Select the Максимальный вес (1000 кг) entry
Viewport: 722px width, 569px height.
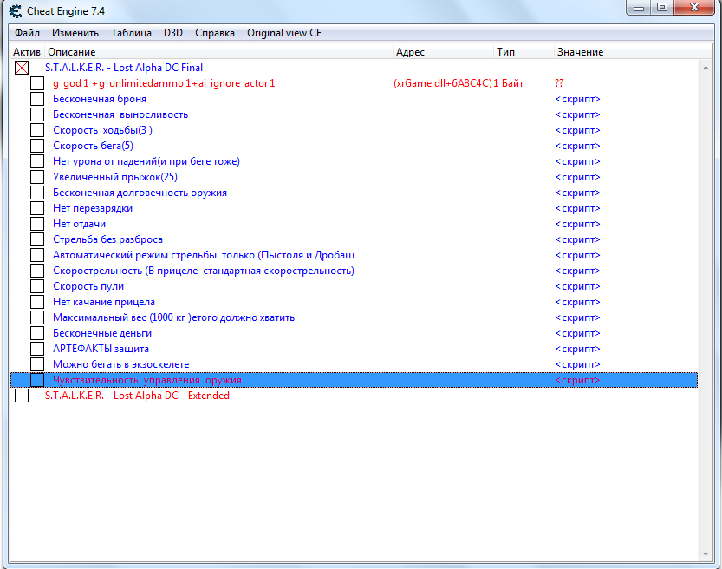(x=173, y=317)
